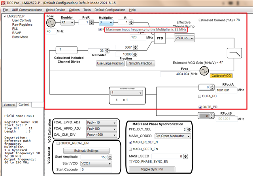Click the Estimate Settings button

coord(86,151)
